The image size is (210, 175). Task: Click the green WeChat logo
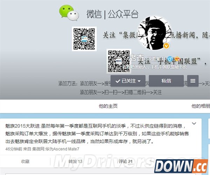(69, 13)
